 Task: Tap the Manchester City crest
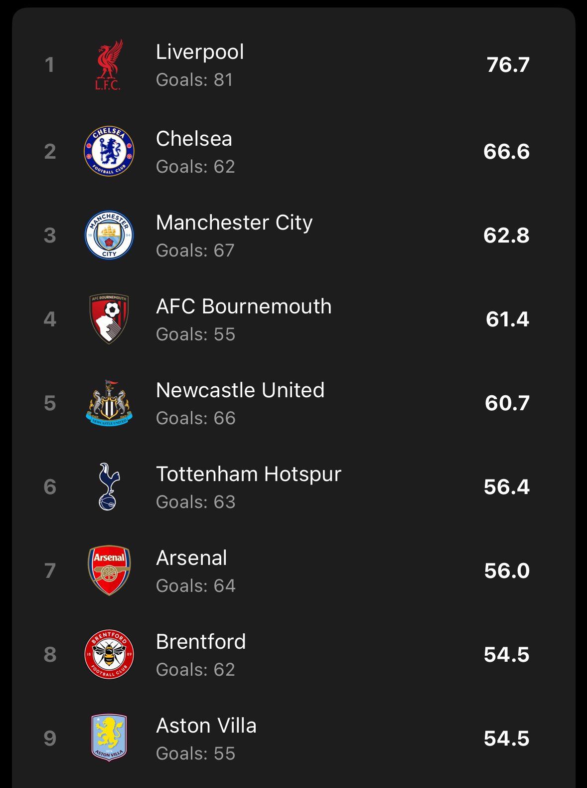tap(109, 235)
